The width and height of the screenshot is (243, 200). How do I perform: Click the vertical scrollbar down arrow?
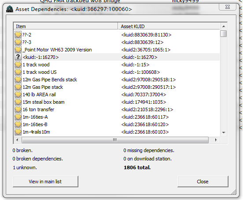tap(224, 132)
